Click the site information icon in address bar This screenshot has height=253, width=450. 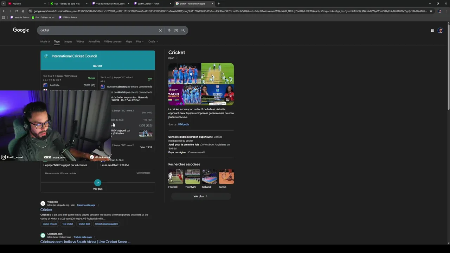point(30,11)
